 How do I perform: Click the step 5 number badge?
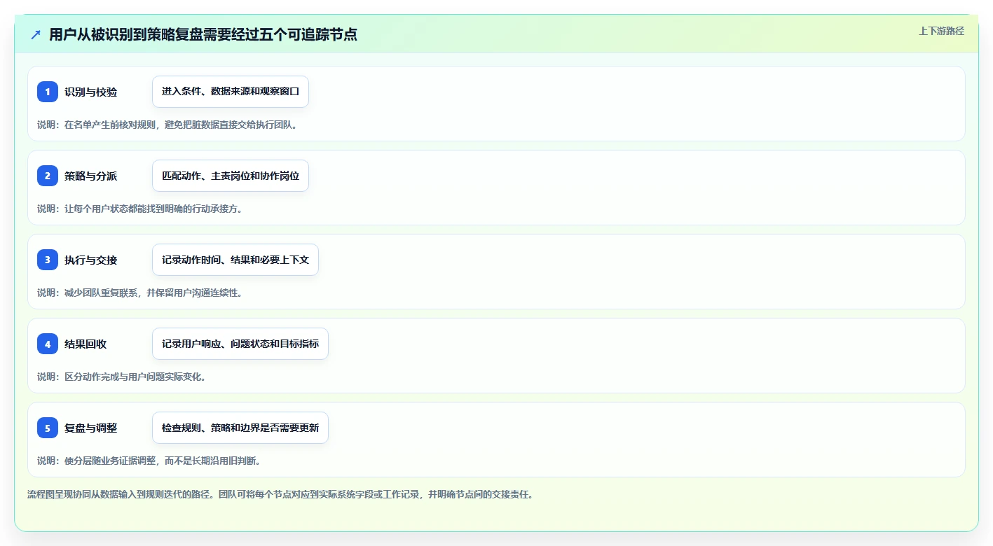[48, 428]
